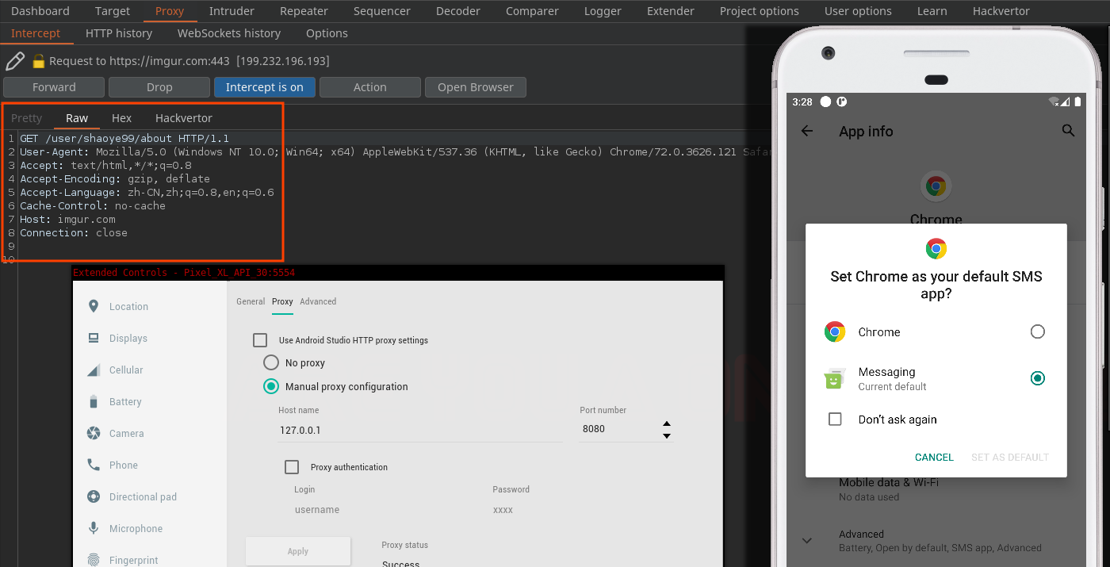Decrease port number with down arrow

[x=667, y=435]
